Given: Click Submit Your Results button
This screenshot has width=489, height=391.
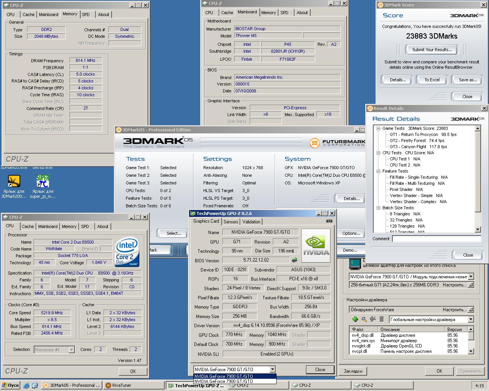Looking at the screenshot, I should pos(432,50).
